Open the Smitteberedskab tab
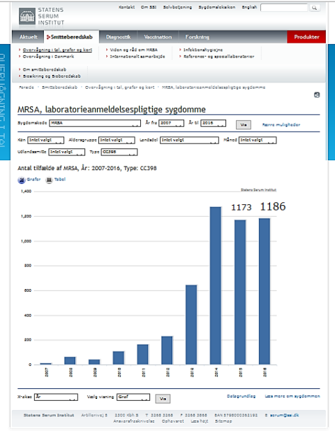Image resolution: width=335 pixels, height=431 pixels. tap(70, 37)
